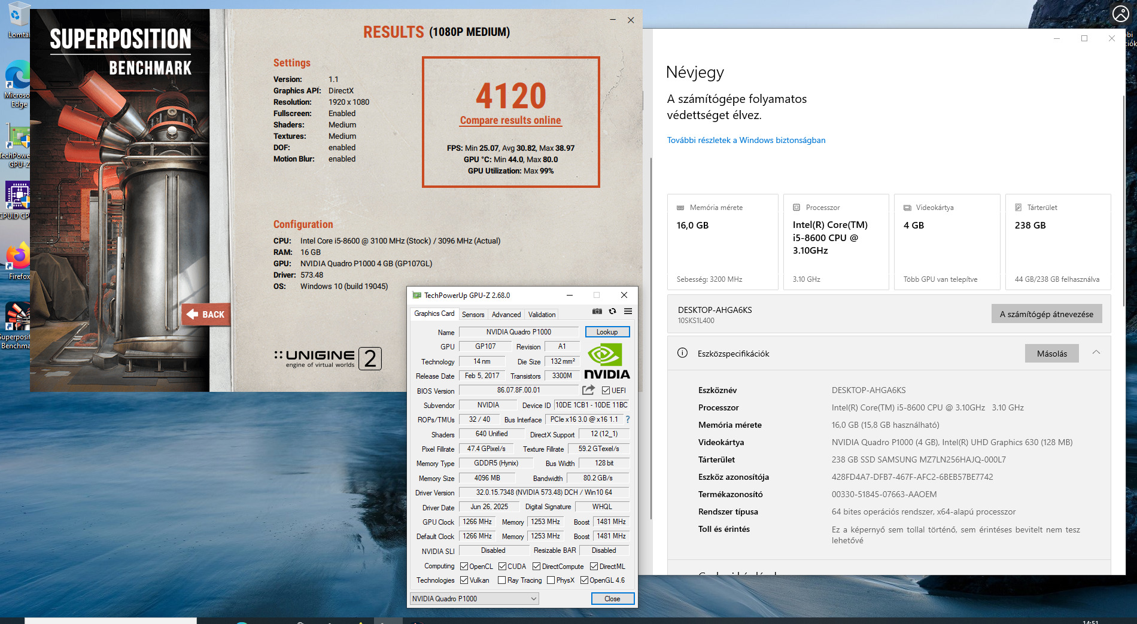
Task: Open the Firefox desktop shortcut
Action: tap(18, 261)
